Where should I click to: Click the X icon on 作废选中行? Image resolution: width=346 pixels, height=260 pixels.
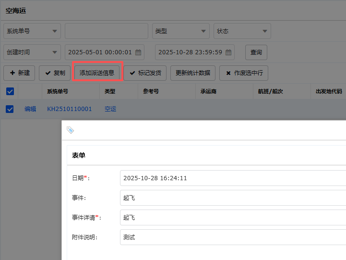click(x=228, y=73)
